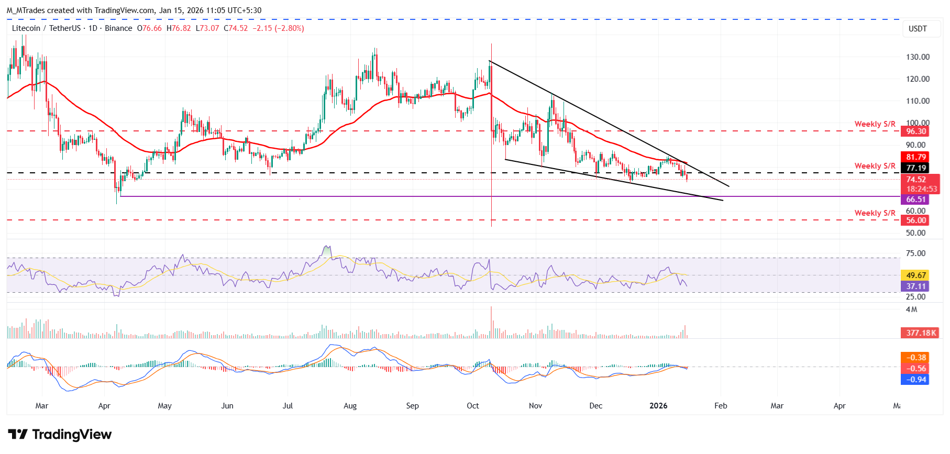Screen dimensions: 950x454
Task: Click the current price 74.52 label
Action: click(x=916, y=180)
